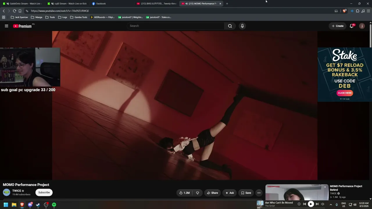
Task: Open juicelord7 Weighted bookmark
Action: (x=130, y=17)
